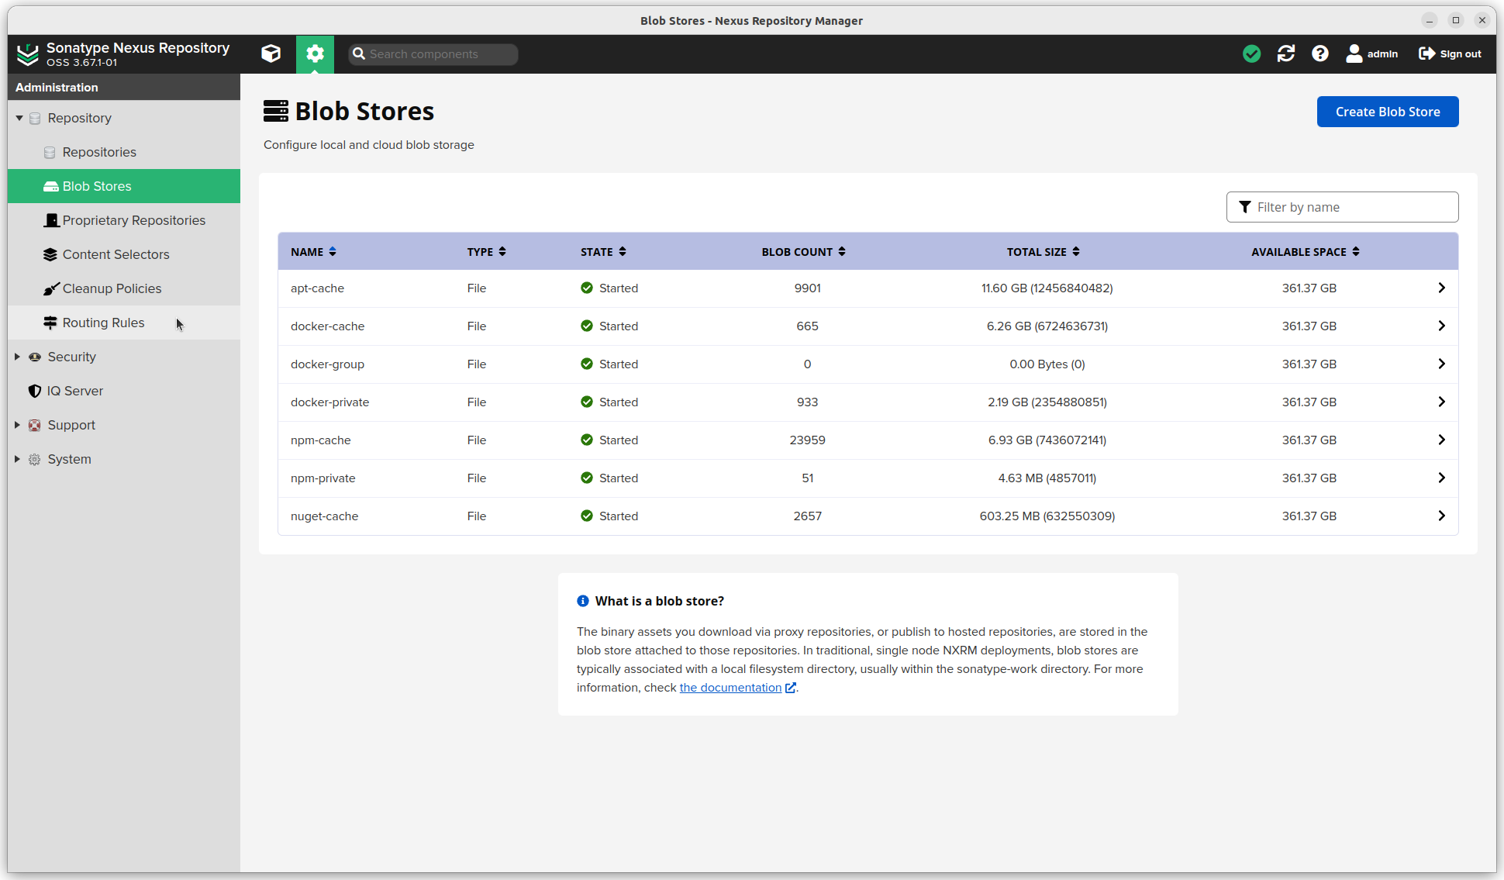Expand the Support tree section
Screen dimensions: 1504x880
(17, 425)
